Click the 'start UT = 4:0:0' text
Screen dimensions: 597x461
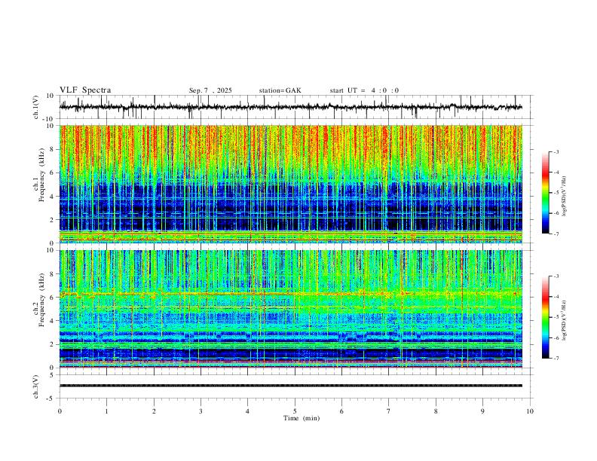pos(364,90)
